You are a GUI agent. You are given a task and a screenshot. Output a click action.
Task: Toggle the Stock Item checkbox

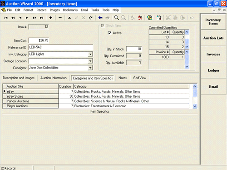(103, 25)
